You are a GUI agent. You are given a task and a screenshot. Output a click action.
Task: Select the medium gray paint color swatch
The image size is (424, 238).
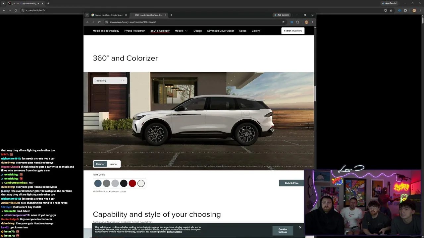pos(106,183)
